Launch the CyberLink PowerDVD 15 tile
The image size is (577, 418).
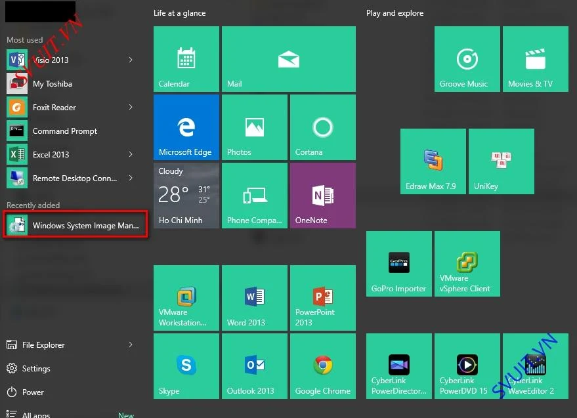[467, 366]
